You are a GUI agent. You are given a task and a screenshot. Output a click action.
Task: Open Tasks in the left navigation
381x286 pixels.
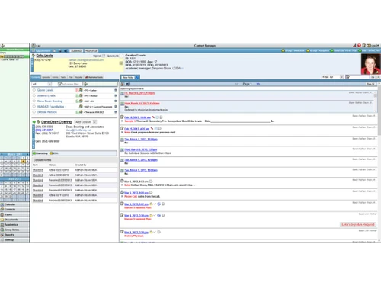[14, 214]
